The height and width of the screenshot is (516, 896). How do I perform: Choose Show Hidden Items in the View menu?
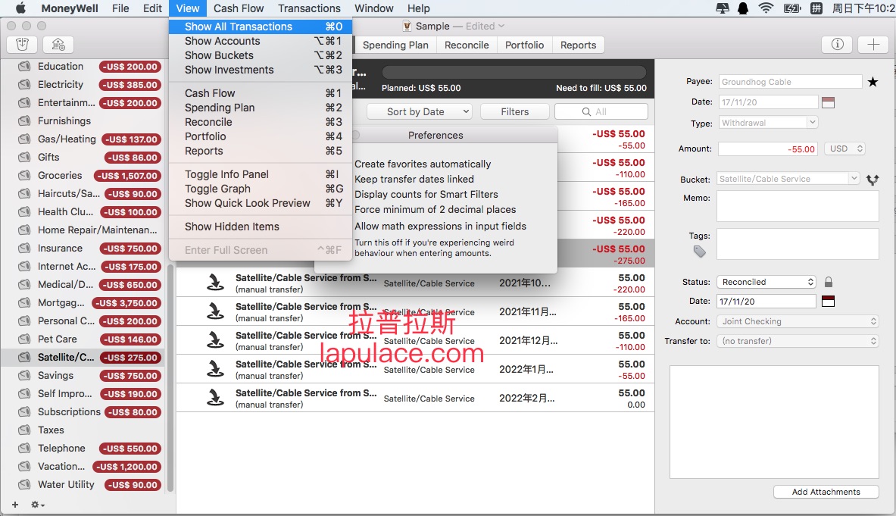tap(261, 227)
